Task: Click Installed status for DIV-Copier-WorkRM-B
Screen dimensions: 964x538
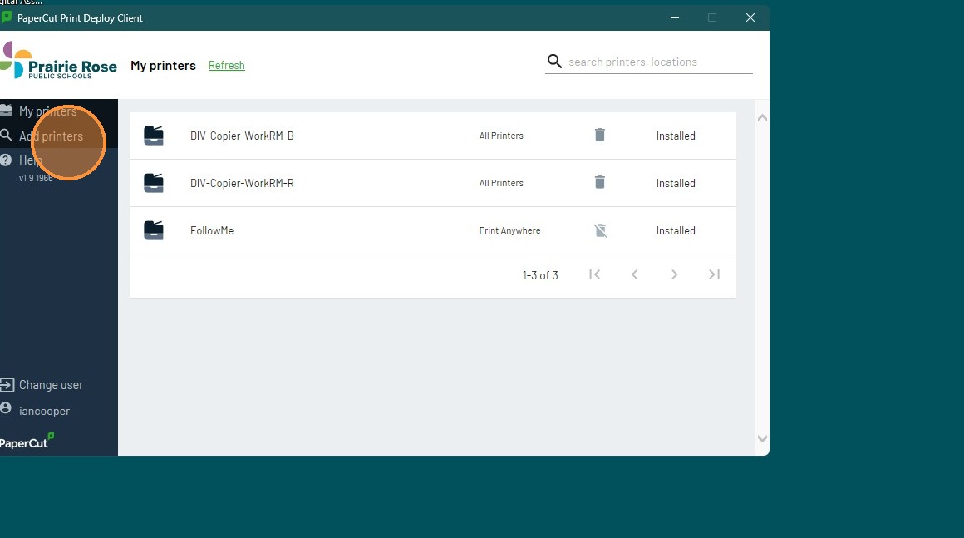Action: pos(676,136)
